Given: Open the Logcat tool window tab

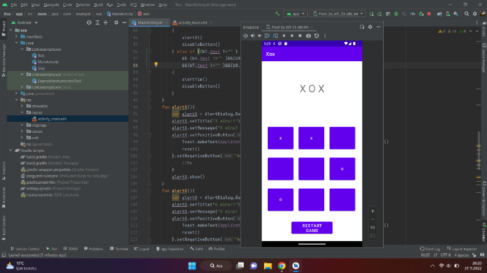Looking at the screenshot, I should (142, 249).
